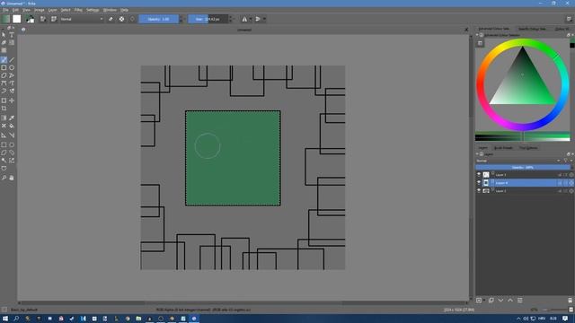Image resolution: width=575 pixels, height=323 pixels.
Task: Open the Filter menu
Action: tap(78, 10)
